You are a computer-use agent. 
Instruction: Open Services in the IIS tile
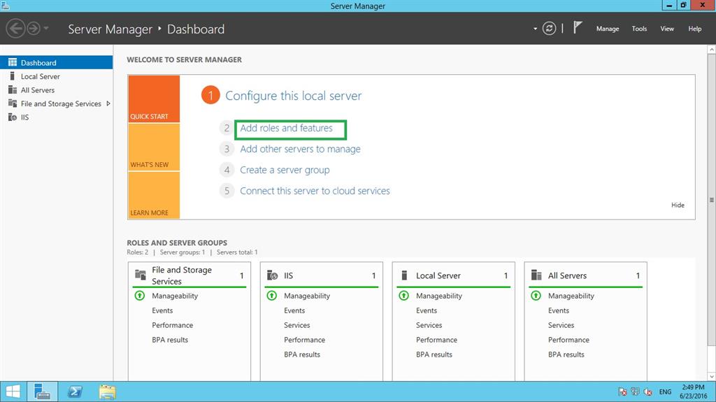pyautogui.click(x=296, y=325)
